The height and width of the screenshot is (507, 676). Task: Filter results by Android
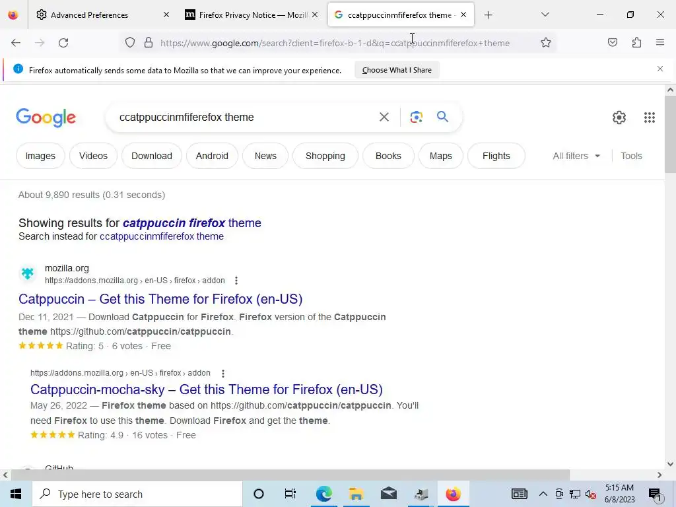[212, 156]
